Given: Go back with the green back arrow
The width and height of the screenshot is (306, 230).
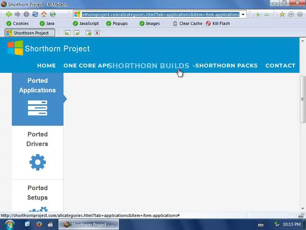Looking at the screenshot, I should pyautogui.click(x=9, y=14).
